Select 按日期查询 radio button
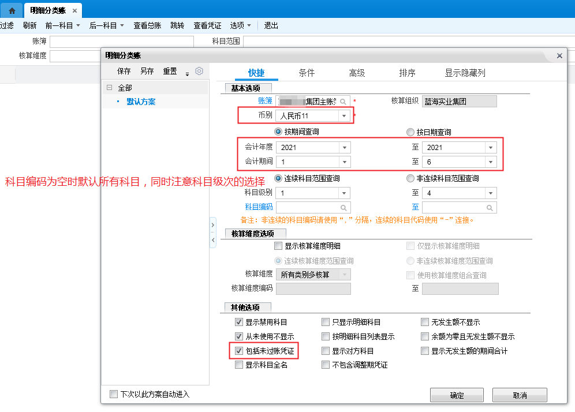Viewport: 575px width, 412px height. 410,132
